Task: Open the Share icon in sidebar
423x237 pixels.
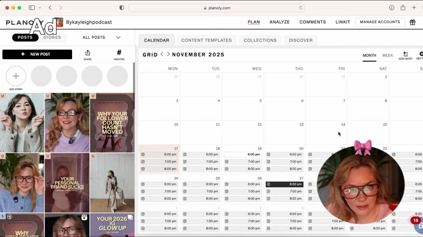Action: (x=87, y=55)
